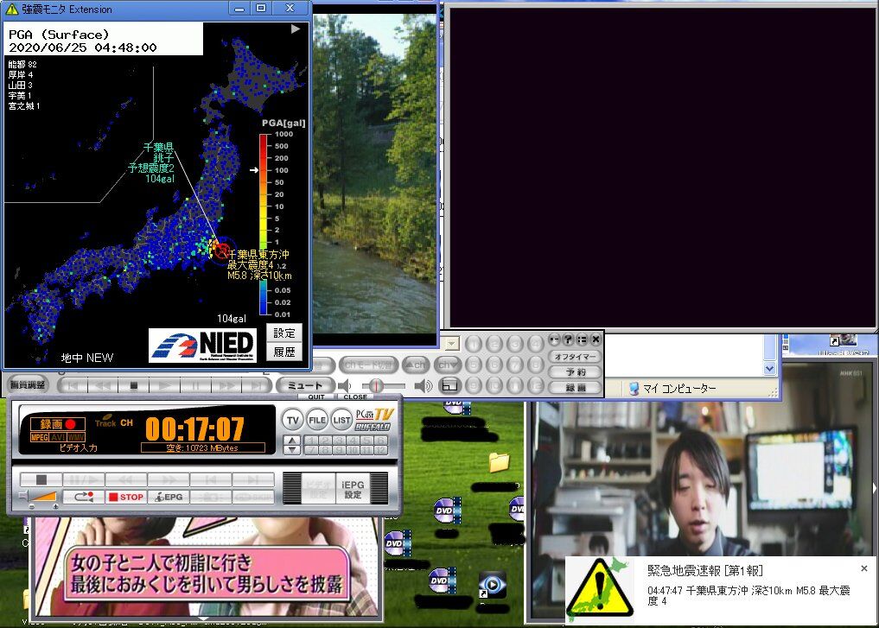Select the AVI format indicator

tap(58, 437)
